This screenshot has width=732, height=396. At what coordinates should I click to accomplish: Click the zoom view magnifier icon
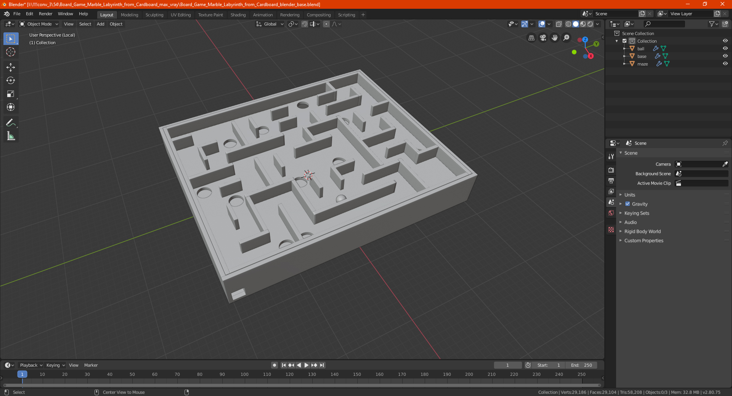[x=567, y=38]
